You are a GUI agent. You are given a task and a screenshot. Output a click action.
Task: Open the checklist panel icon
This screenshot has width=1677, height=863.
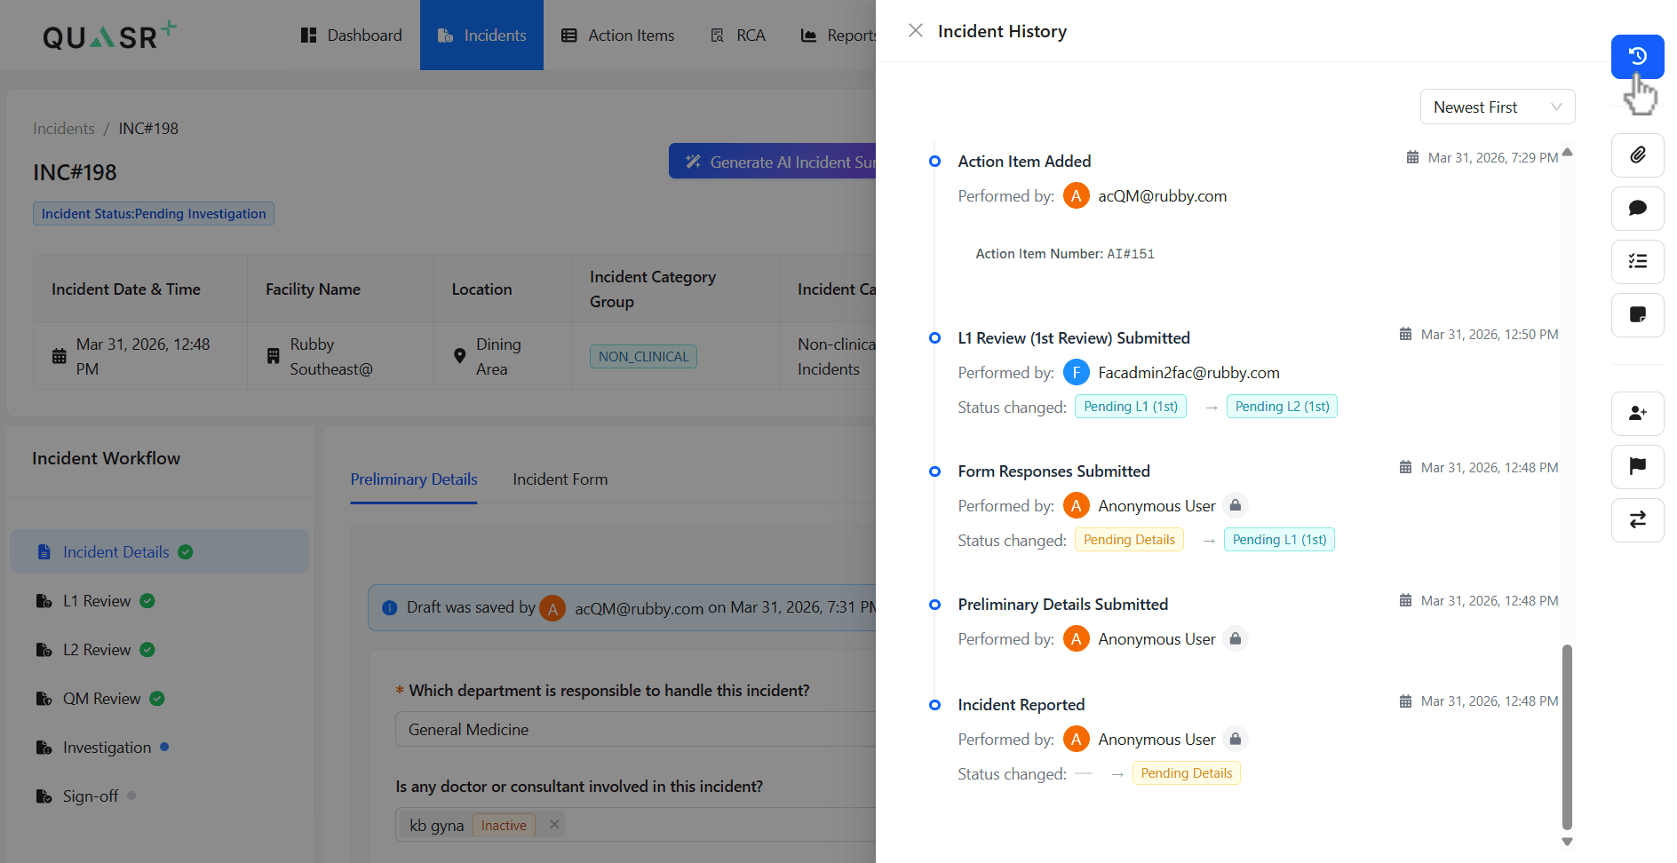point(1637,262)
